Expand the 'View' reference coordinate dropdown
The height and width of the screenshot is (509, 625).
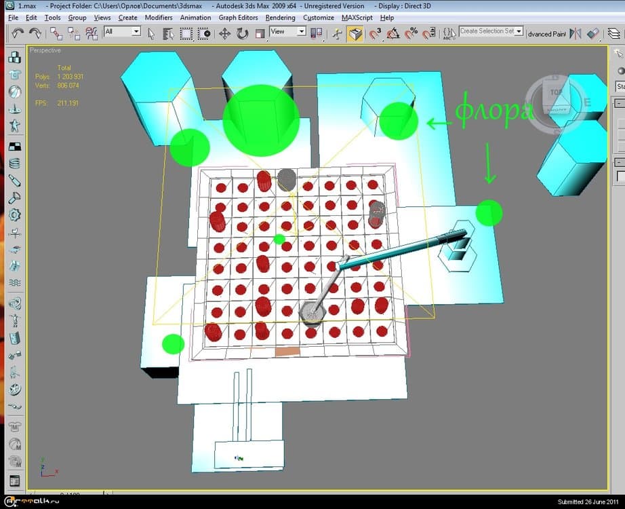coord(301,31)
